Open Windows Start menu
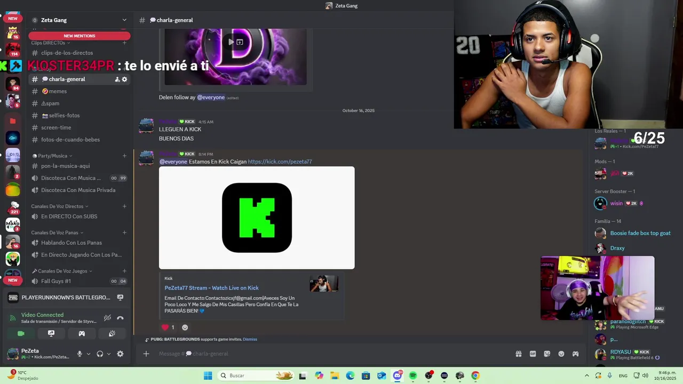 tap(208, 375)
